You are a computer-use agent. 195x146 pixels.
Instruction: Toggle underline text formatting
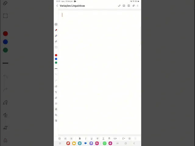[x=91, y=138]
